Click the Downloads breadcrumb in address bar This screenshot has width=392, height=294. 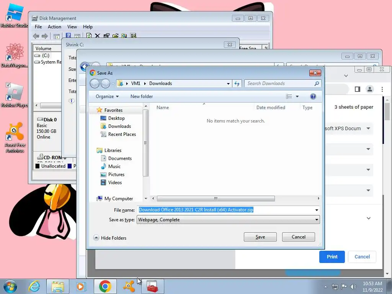tap(160, 83)
